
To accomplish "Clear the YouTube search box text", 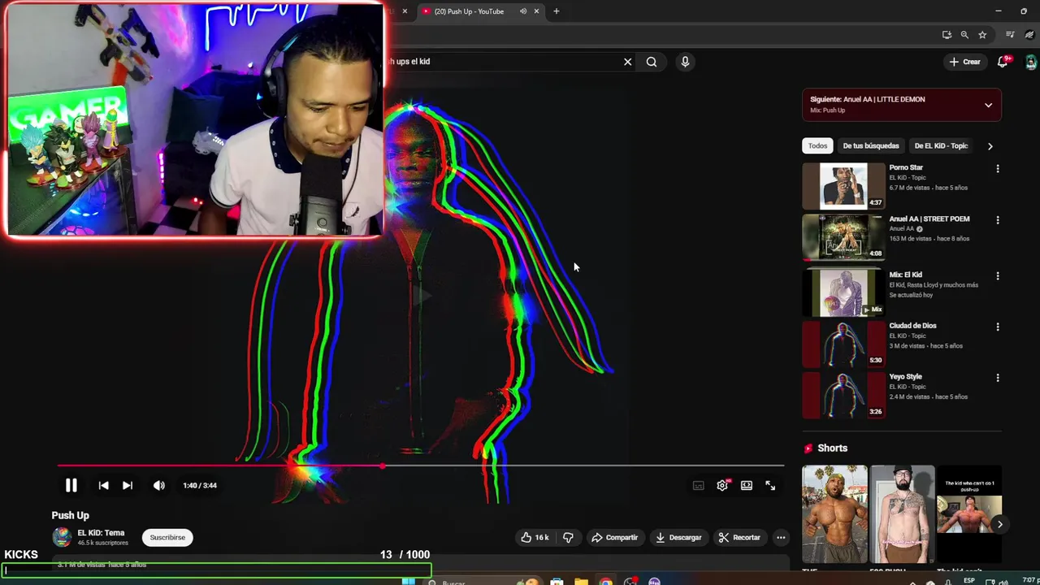I will tap(627, 62).
